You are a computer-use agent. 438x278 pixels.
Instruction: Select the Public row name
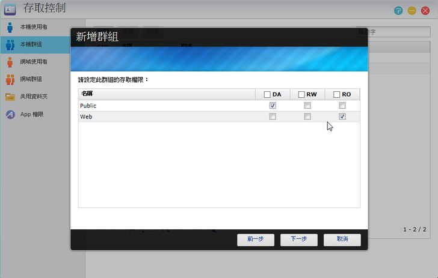[88, 106]
